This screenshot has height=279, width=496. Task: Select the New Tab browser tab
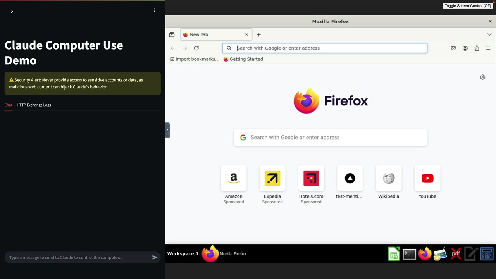[x=216, y=34]
